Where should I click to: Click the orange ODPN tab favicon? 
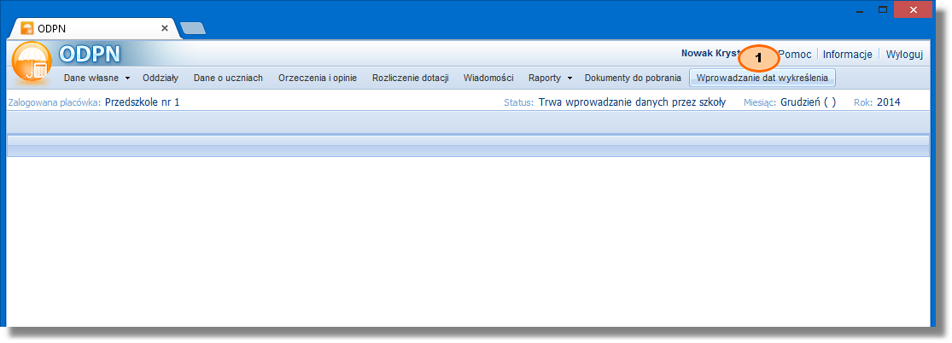coord(27,28)
